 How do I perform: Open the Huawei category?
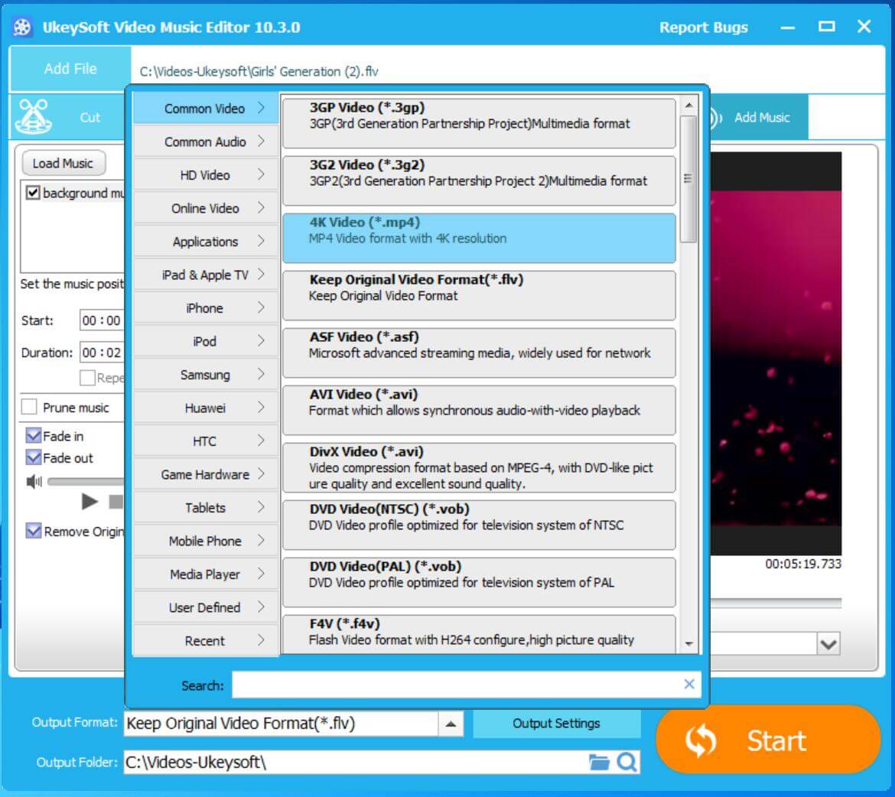tap(206, 408)
